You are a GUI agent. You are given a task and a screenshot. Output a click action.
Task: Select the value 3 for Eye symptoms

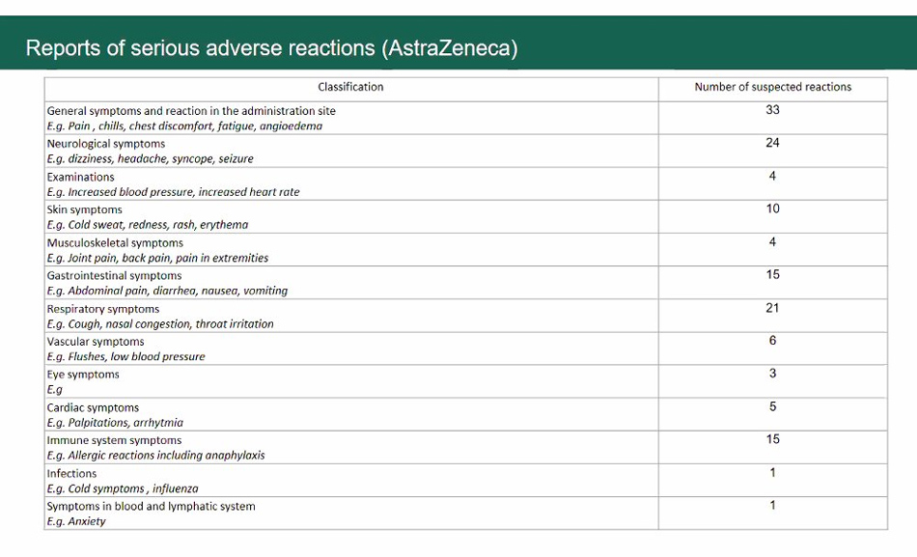(x=772, y=374)
